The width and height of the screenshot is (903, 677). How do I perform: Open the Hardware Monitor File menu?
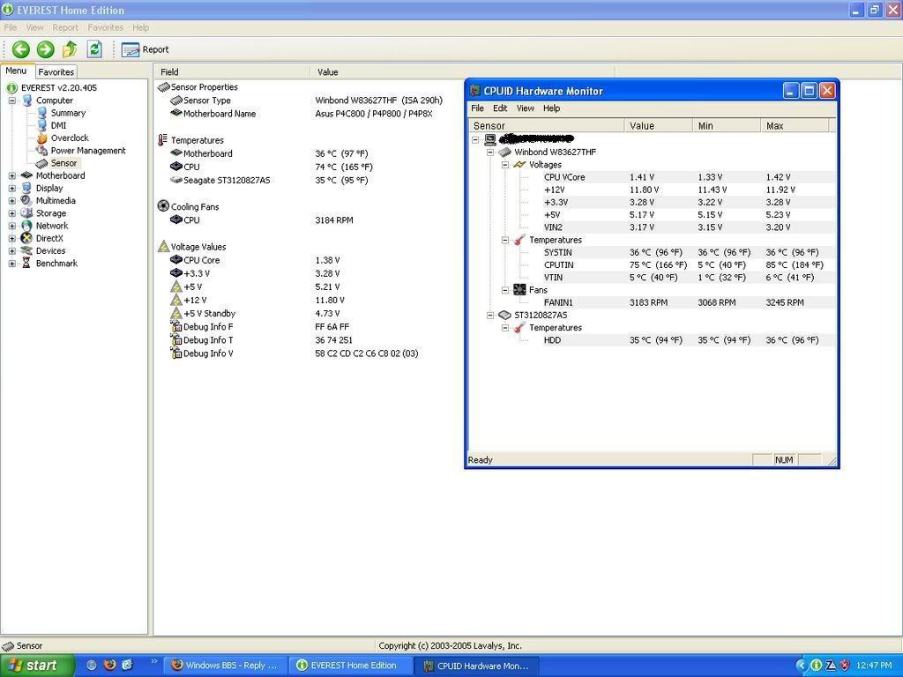pos(477,108)
